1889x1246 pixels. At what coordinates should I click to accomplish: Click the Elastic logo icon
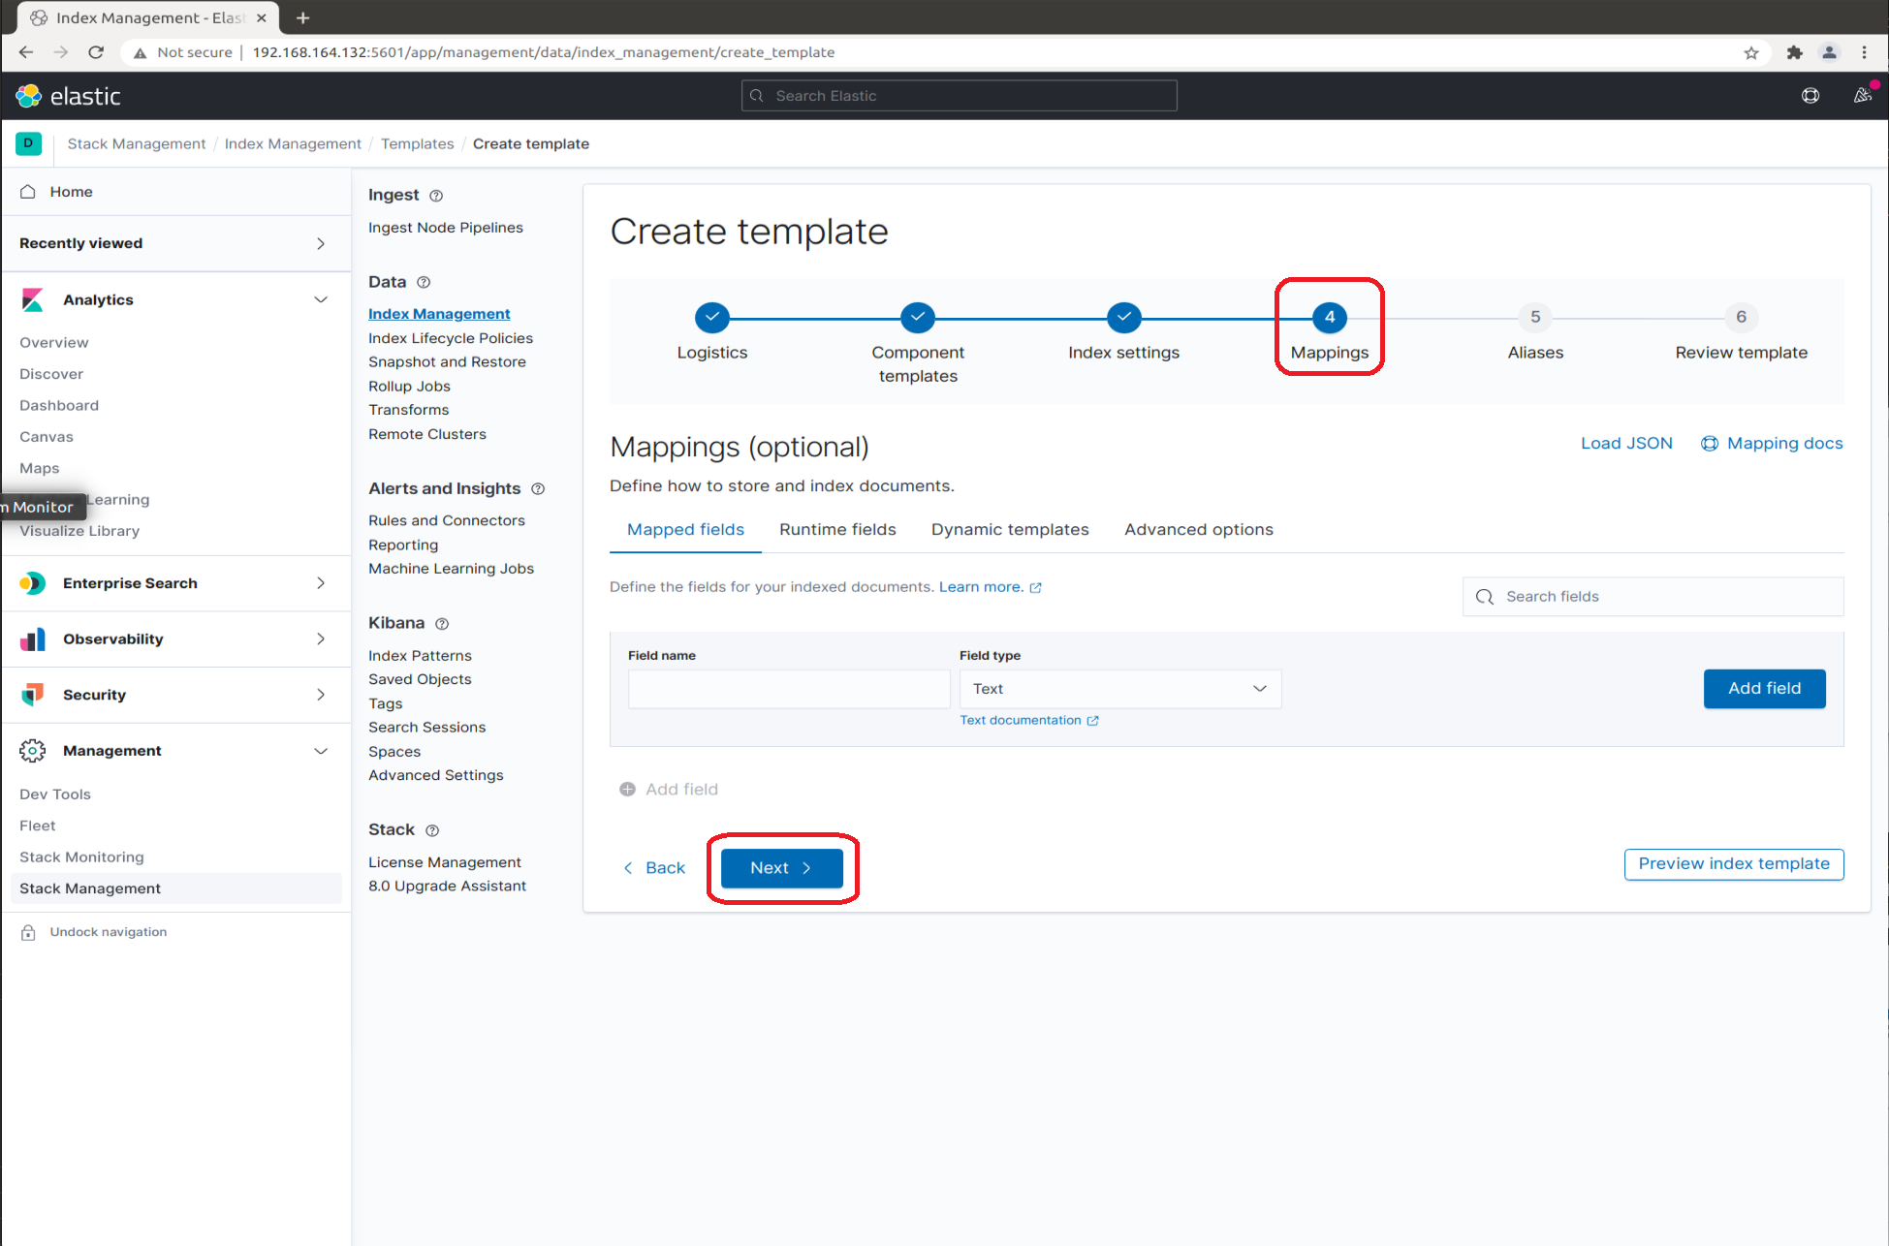point(29,96)
